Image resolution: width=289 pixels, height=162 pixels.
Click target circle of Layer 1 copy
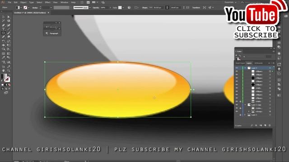270,105
